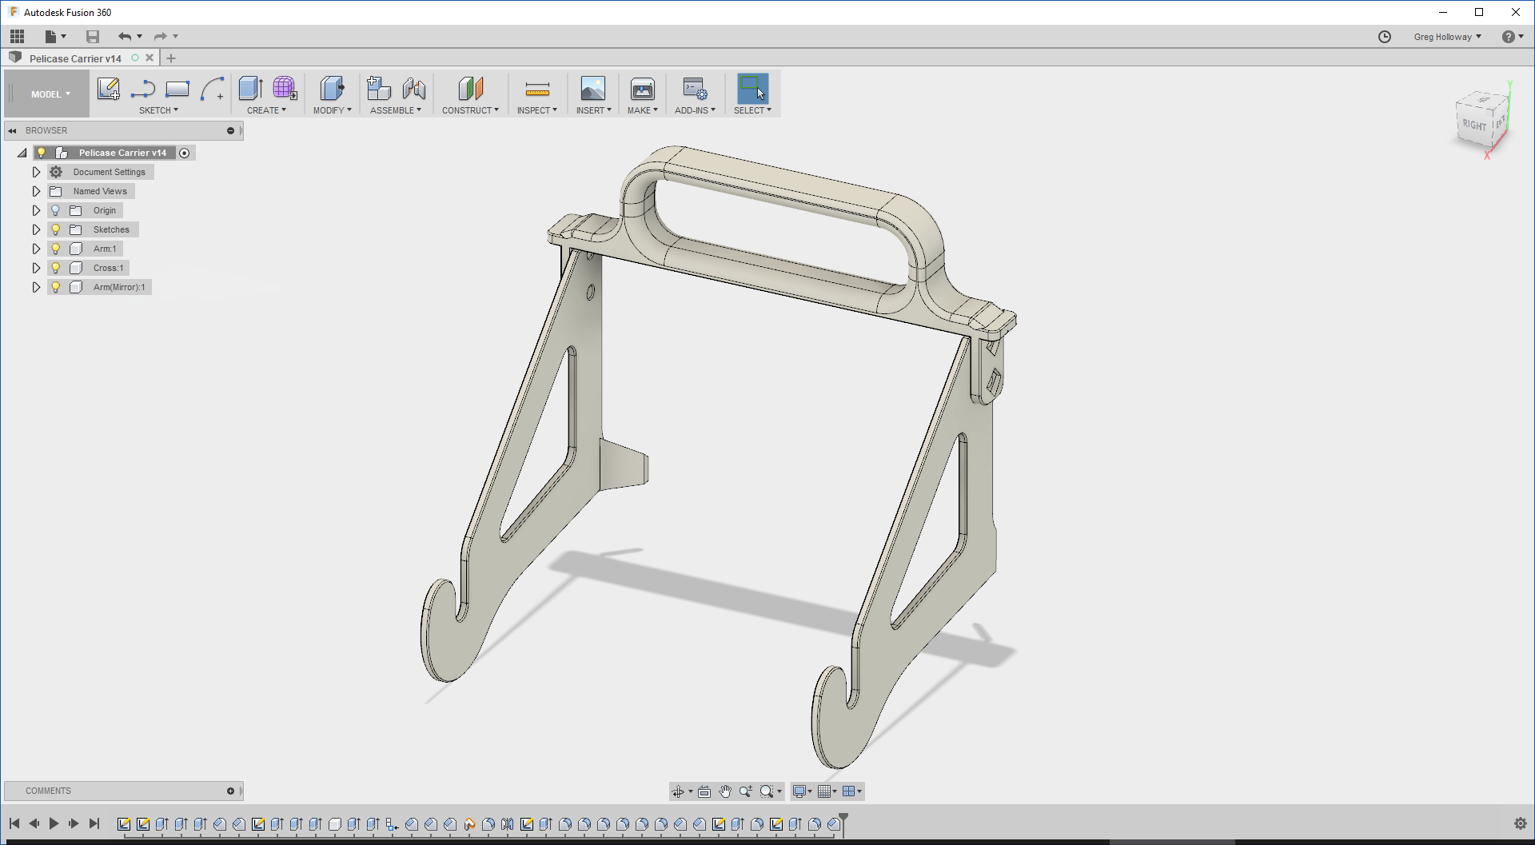Image resolution: width=1535 pixels, height=845 pixels.
Task: Click the timeline end marker
Action: [843, 824]
